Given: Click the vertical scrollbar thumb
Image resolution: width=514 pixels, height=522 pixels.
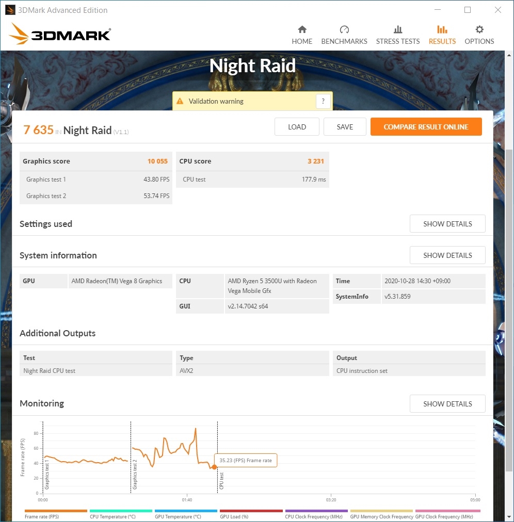Looking at the screenshot, I should pos(509,311).
